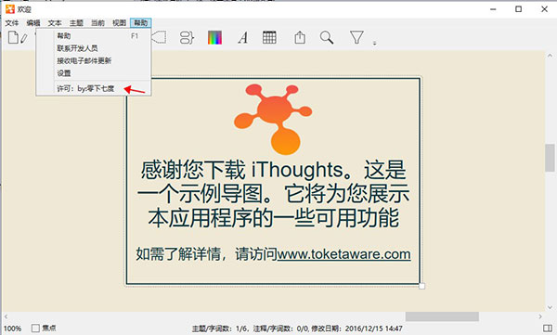This screenshot has width=557, height=335.
Task: Click the pencil edit icon in toolbar
Action: [x=24, y=38]
